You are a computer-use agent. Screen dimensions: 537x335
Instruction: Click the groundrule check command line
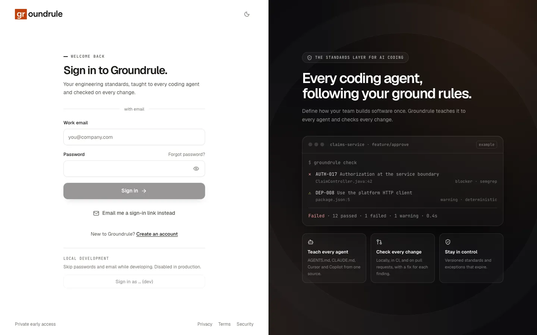[x=333, y=163]
